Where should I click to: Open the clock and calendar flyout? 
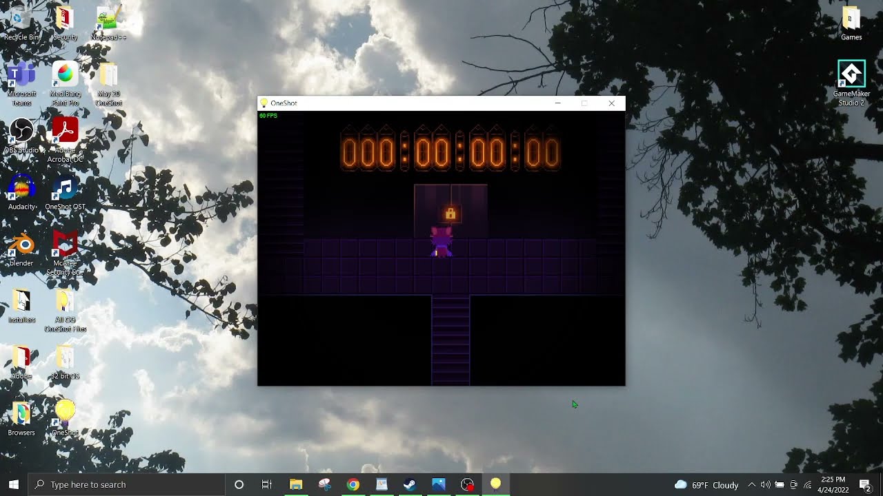(x=833, y=484)
